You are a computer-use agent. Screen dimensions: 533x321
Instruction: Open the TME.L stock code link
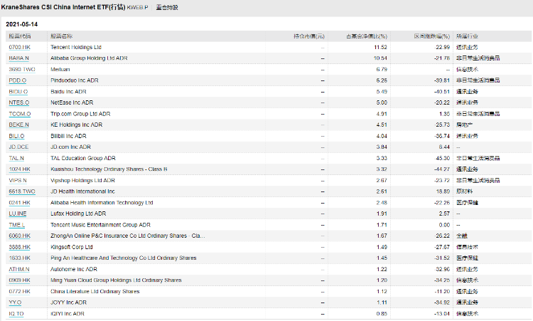tap(16, 225)
